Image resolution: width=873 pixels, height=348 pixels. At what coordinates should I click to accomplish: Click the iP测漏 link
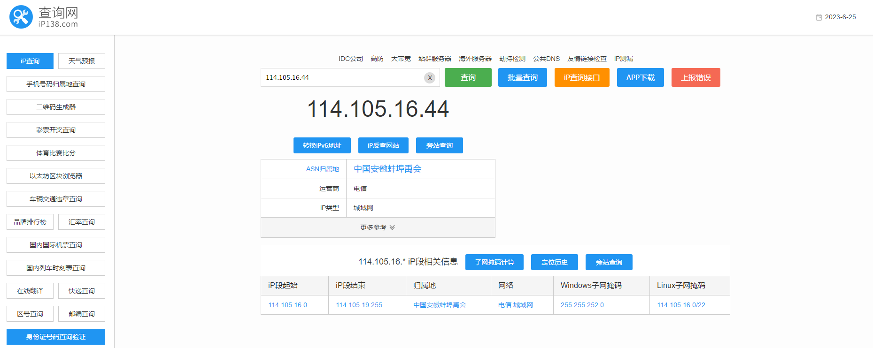[624, 59]
